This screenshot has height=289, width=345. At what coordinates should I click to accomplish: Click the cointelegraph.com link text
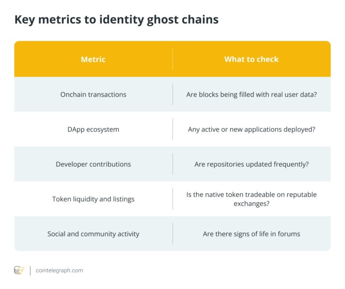pos(59,270)
